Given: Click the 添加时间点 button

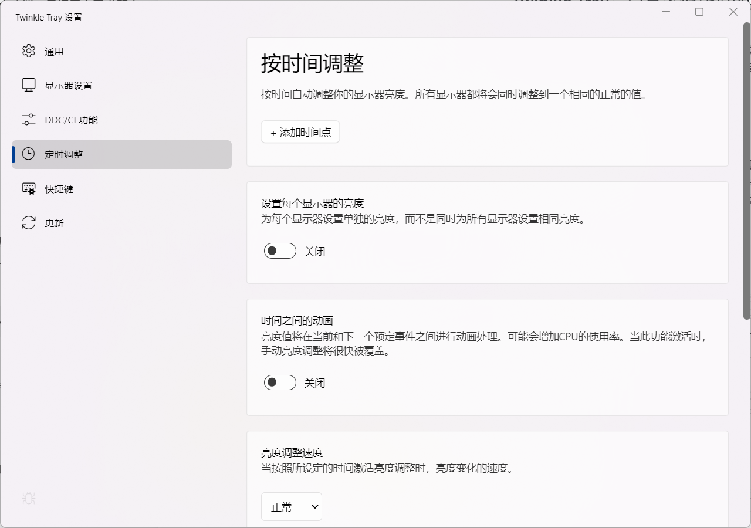Looking at the screenshot, I should 300,132.
